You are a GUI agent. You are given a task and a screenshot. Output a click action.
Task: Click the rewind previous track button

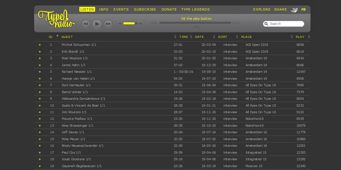point(86,24)
